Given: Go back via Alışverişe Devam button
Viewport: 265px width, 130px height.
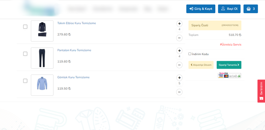Looking at the screenshot, I should 201,65.
